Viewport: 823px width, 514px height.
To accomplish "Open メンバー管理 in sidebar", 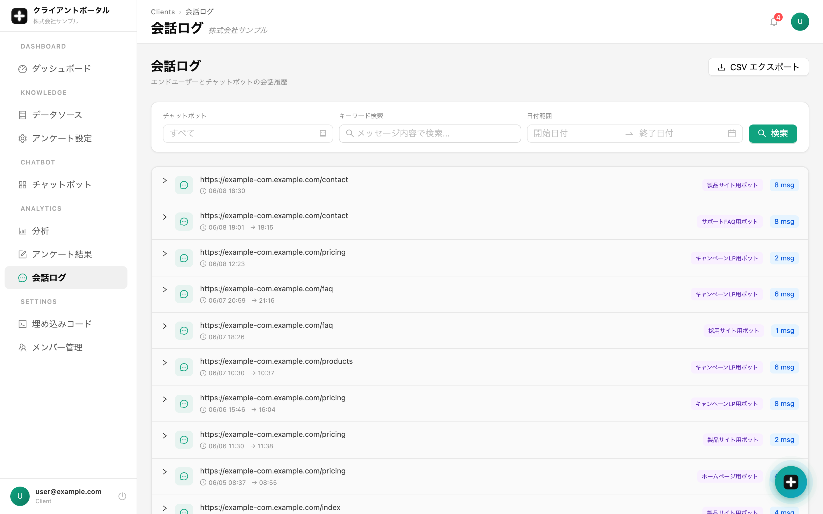I will (x=66, y=348).
